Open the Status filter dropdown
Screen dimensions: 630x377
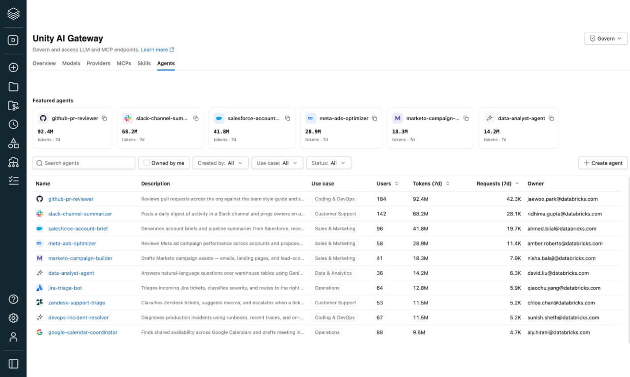pyautogui.click(x=329, y=163)
